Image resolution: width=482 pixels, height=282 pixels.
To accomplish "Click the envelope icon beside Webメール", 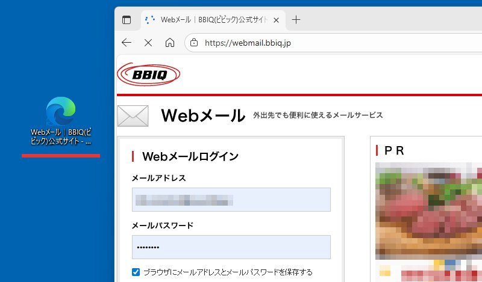I will (133, 115).
